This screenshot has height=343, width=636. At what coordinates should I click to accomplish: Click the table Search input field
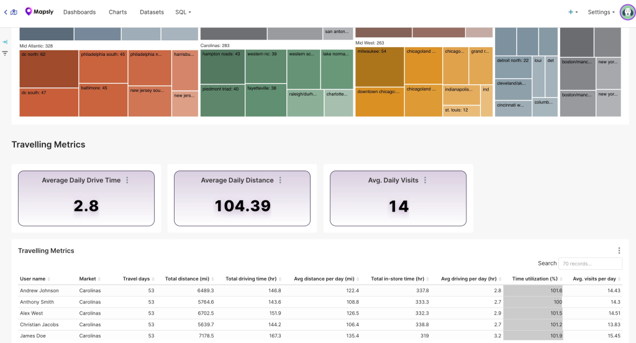pos(589,264)
